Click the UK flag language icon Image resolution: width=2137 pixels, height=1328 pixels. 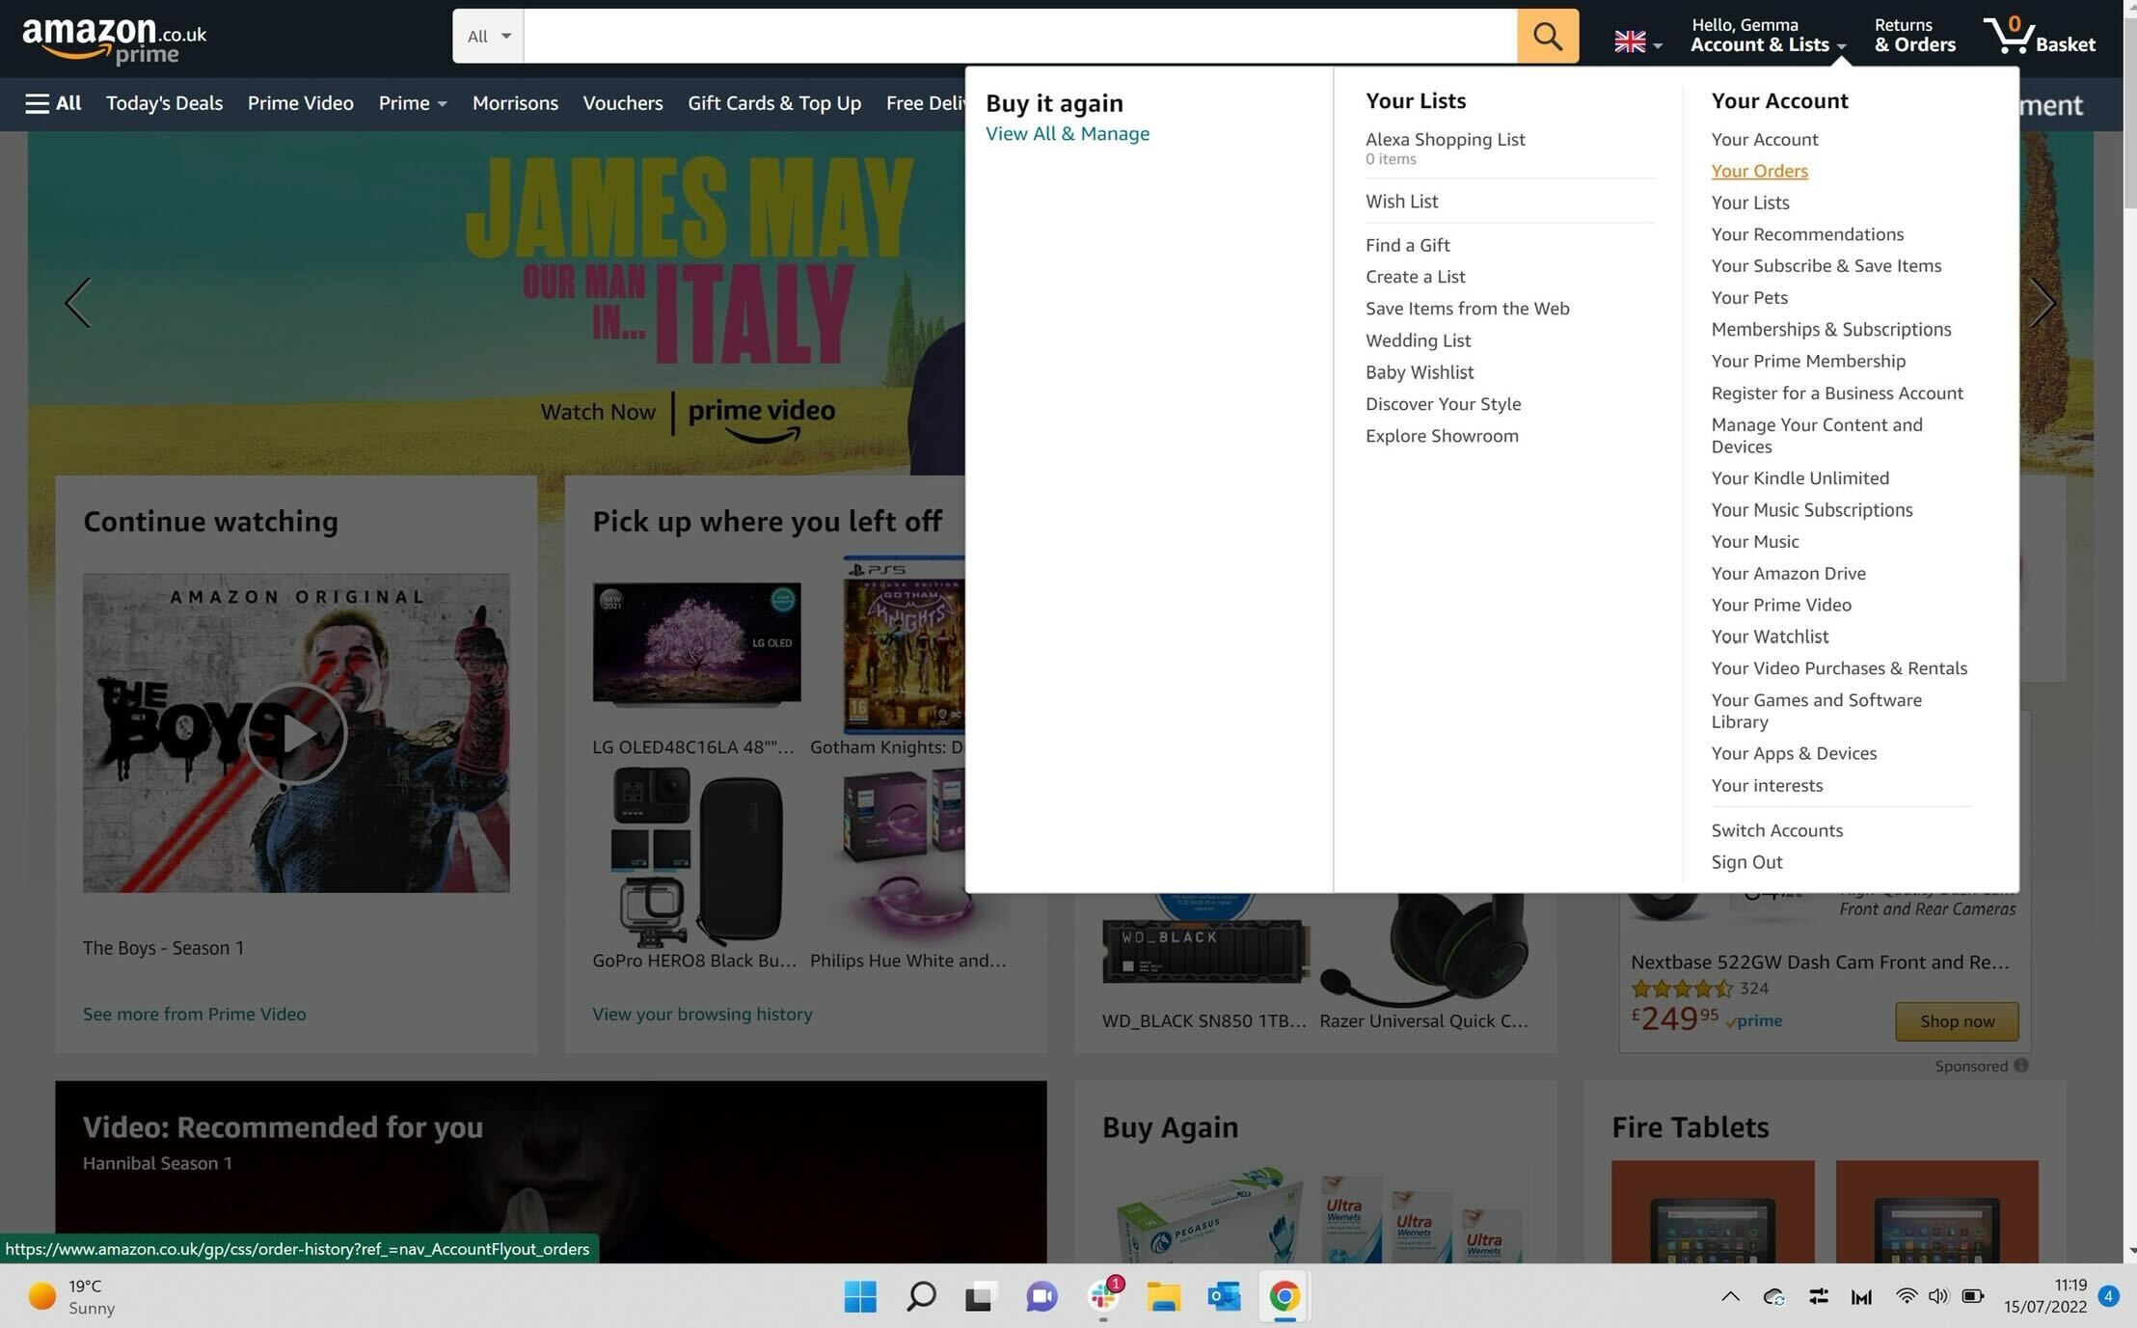click(1637, 42)
